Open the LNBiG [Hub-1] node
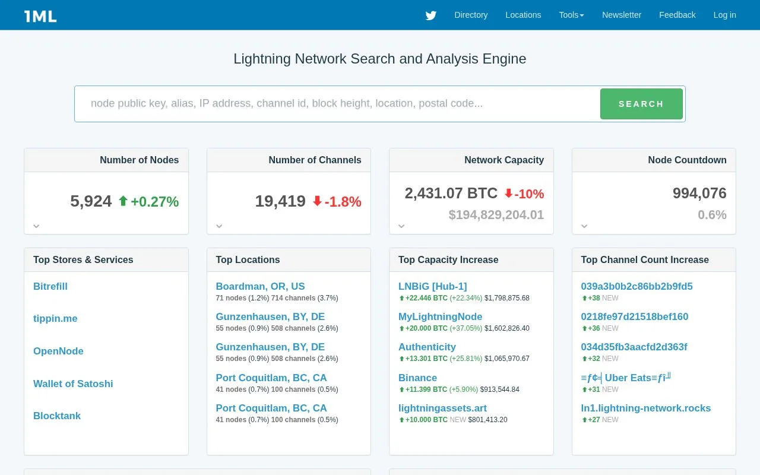The image size is (760, 475). [433, 286]
